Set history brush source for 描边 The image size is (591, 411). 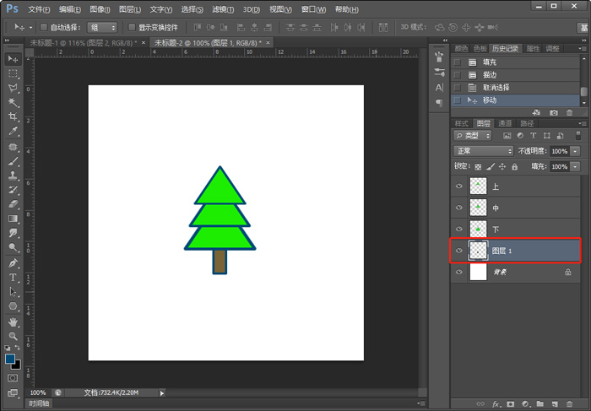point(458,75)
